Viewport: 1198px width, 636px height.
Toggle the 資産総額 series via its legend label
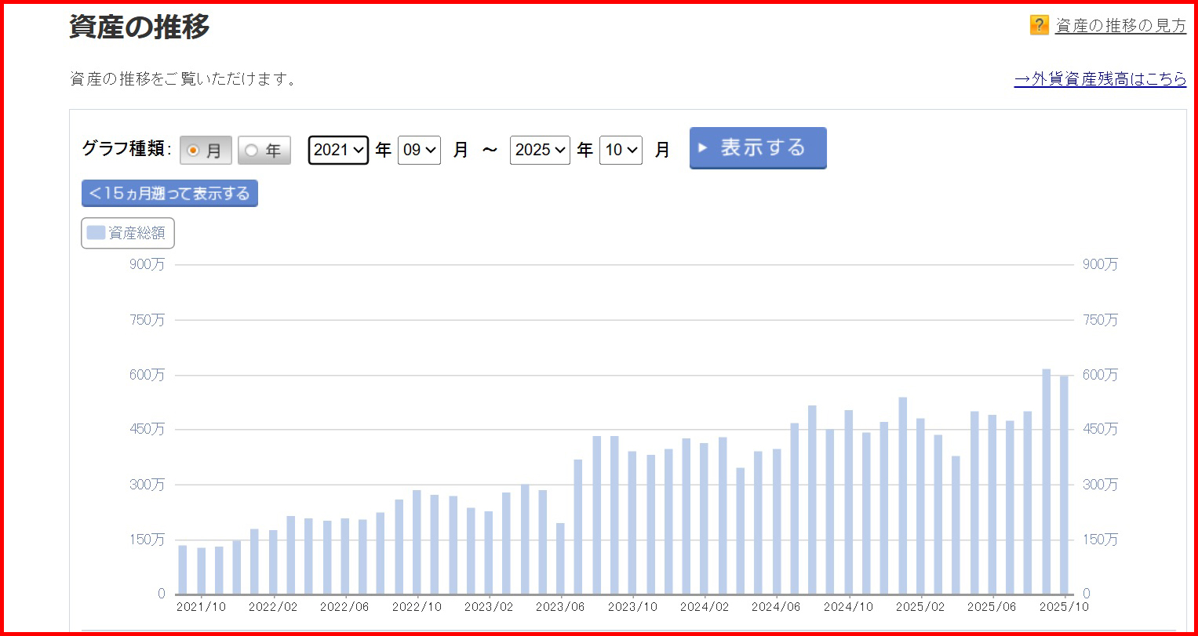[137, 233]
